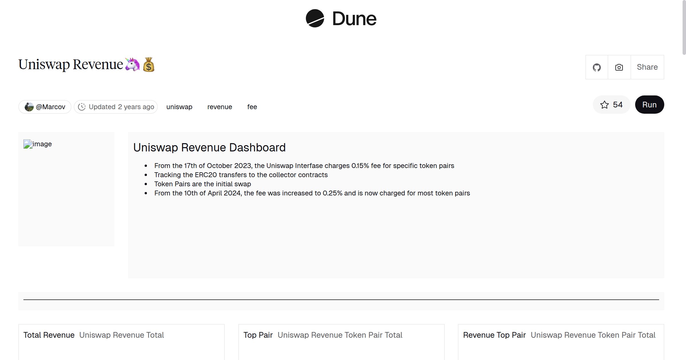
Task: Click the unicorn emoji in the title
Action: [132, 64]
